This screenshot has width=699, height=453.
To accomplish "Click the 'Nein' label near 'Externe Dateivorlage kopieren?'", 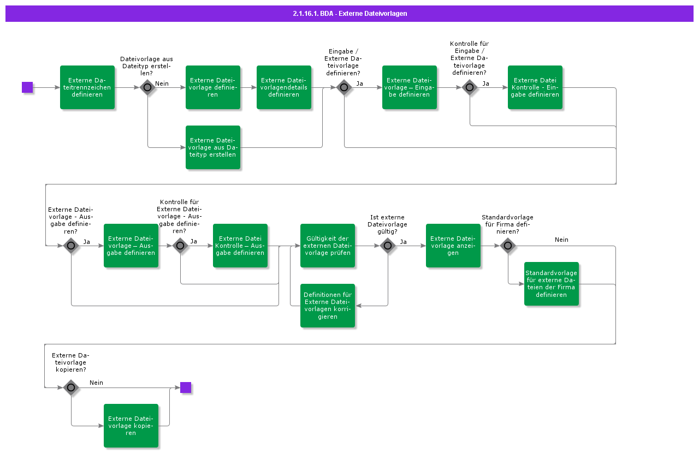I will click(x=97, y=383).
